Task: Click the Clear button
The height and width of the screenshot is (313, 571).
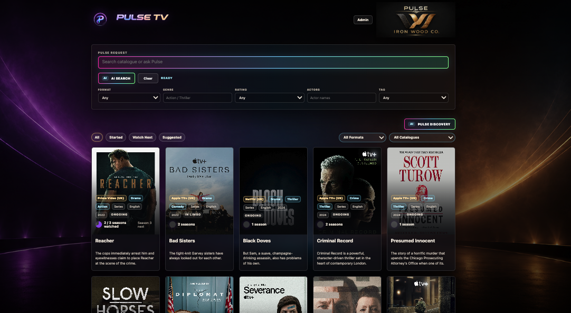Action: [148, 78]
